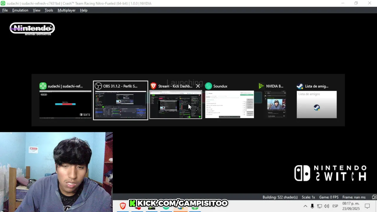The height and width of the screenshot is (212, 377).
Task: Click the "Scale: 1x" status bar entry
Action: pos(308,197)
